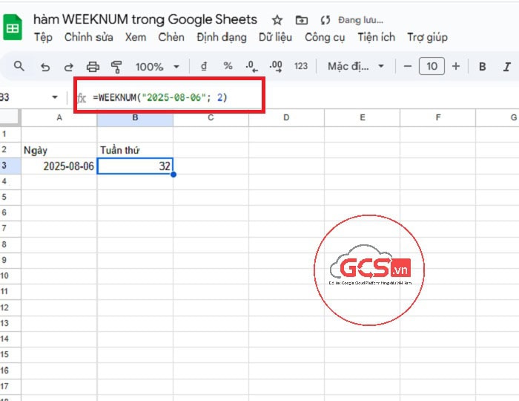This screenshot has width=519, height=401.
Task: Open the font family dropdown
Action: click(x=356, y=67)
